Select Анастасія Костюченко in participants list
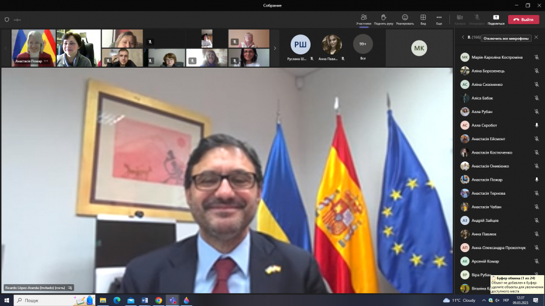Image resolution: width=545 pixels, height=306 pixels. 500,152
